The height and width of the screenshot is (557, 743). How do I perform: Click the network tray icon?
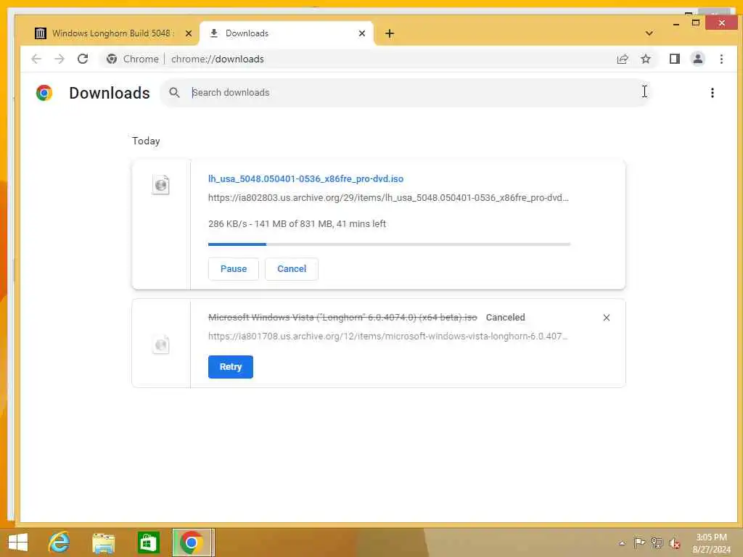tap(657, 542)
